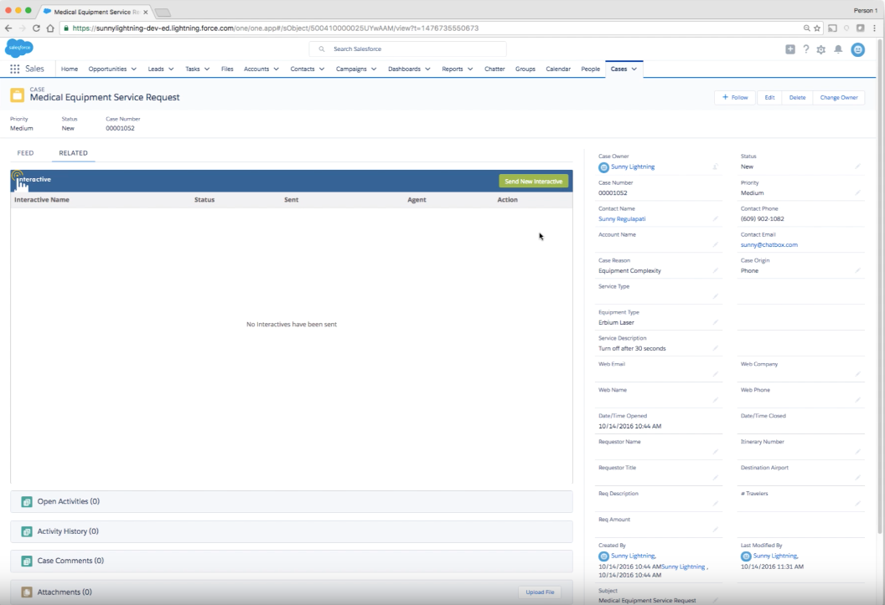Image resolution: width=885 pixels, height=605 pixels.
Task: Expand the Accounts dropdown arrow
Action: tap(276, 69)
